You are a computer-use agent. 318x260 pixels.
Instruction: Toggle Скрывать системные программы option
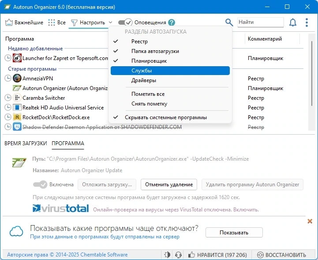(x=170, y=117)
